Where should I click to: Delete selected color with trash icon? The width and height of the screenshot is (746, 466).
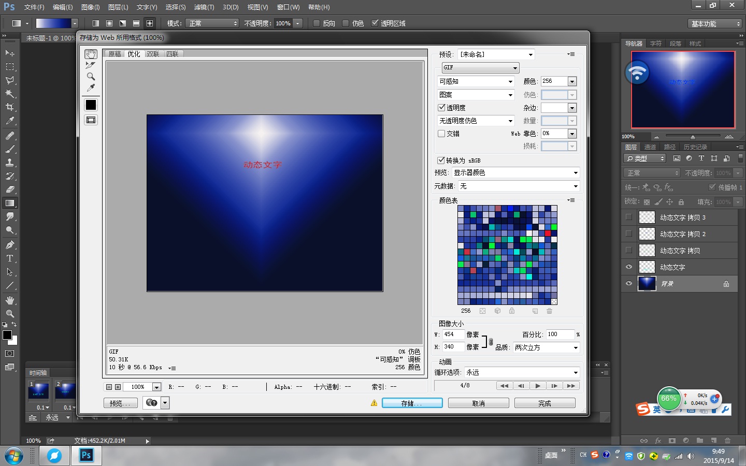[549, 311]
